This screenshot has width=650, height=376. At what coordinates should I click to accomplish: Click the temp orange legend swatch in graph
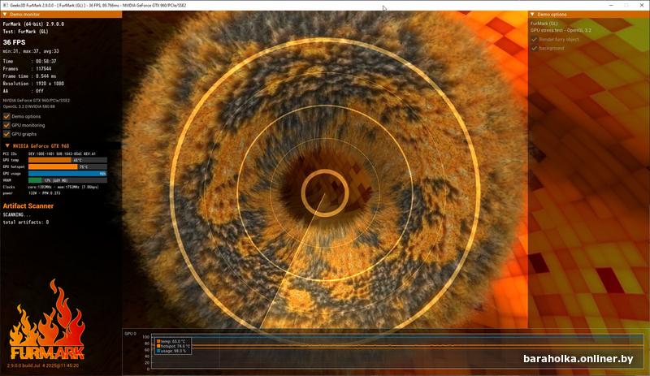coord(158,341)
